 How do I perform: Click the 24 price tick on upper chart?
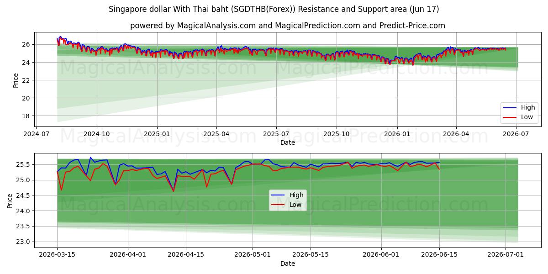click(27, 62)
